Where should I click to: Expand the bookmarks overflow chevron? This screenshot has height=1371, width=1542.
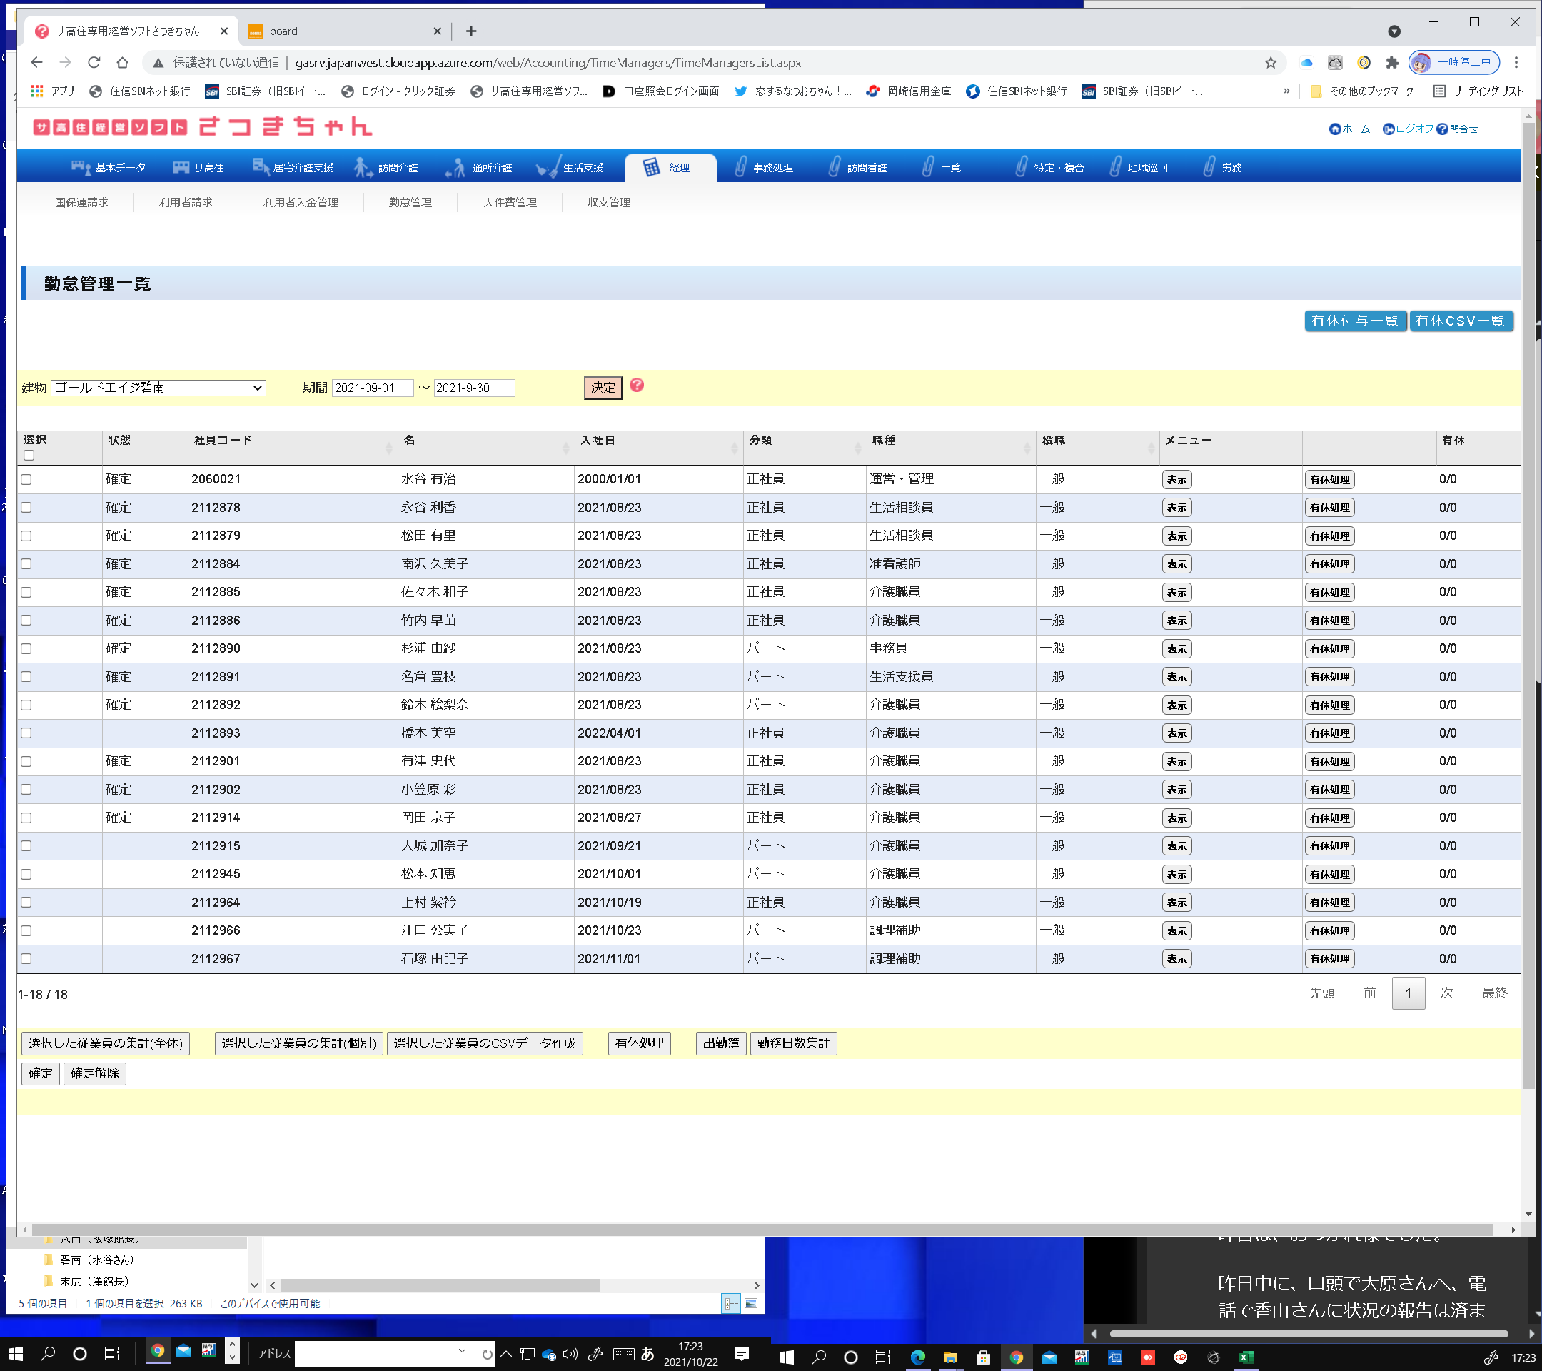click(x=1286, y=91)
